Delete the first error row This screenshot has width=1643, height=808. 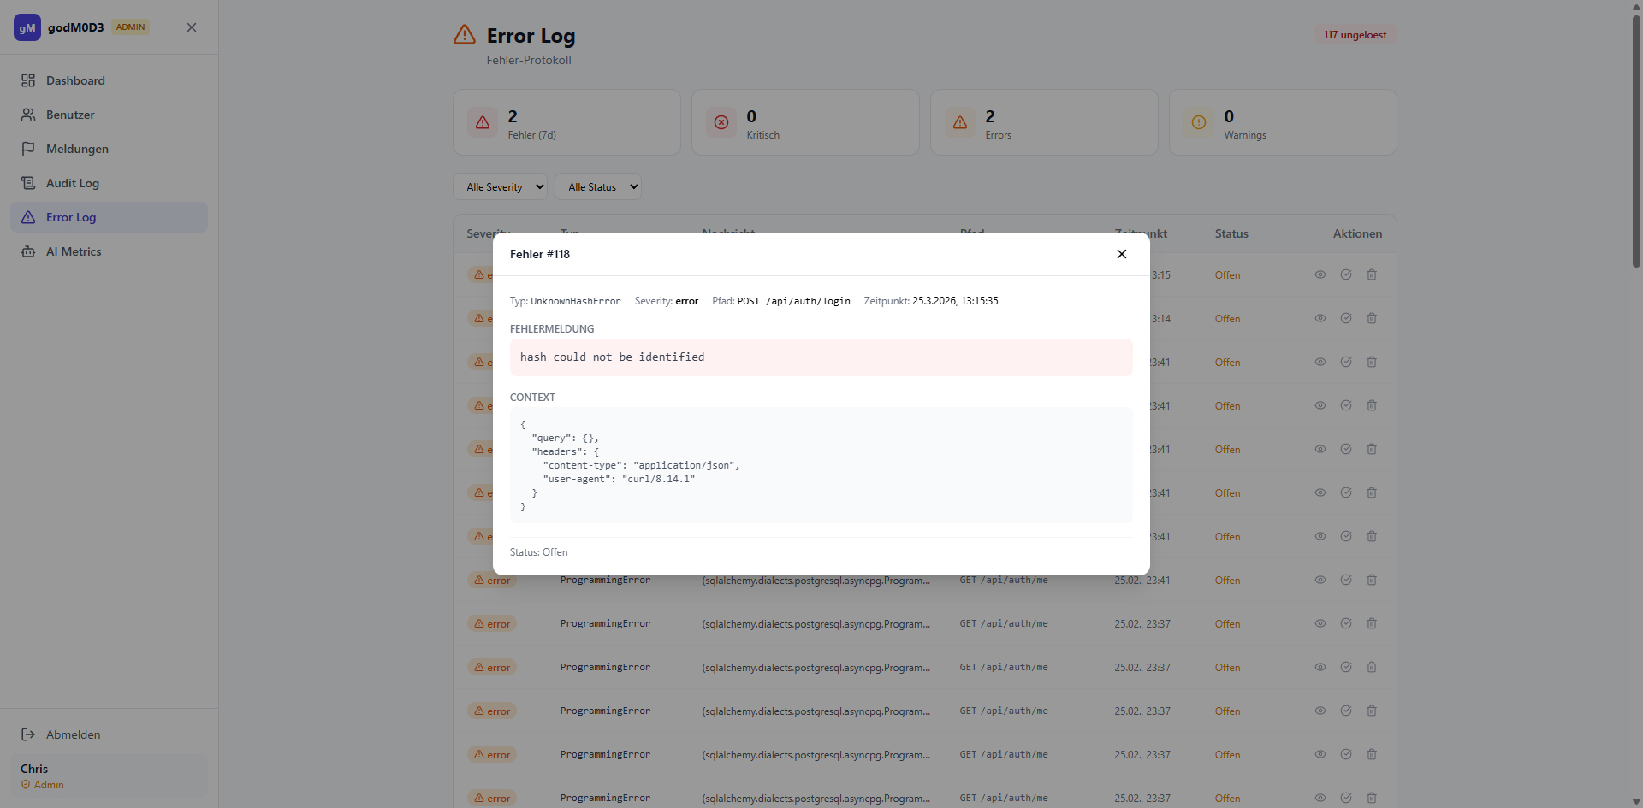[1372, 275]
